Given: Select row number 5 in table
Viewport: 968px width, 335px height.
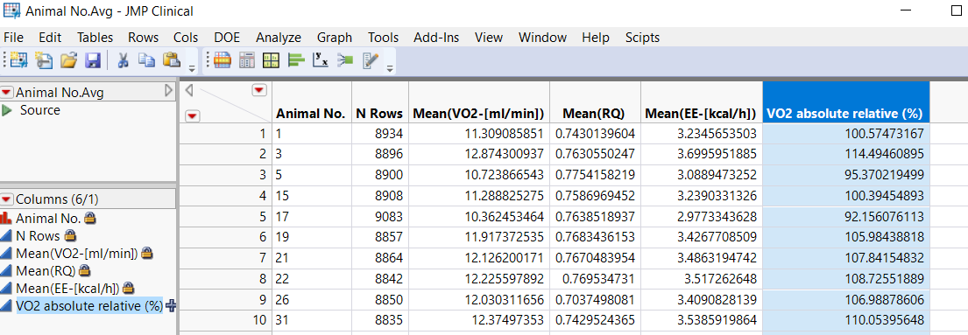Looking at the screenshot, I should tap(262, 217).
